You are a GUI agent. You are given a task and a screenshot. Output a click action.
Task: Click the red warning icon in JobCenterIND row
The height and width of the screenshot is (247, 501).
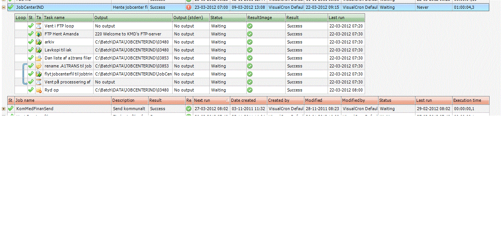[189, 7]
